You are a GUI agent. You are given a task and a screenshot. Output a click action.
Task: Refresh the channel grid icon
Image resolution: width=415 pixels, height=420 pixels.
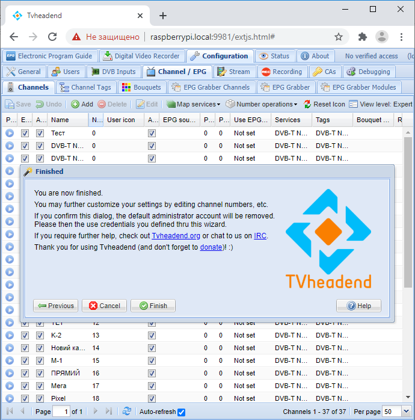pyautogui.click(x=127, y=411)
